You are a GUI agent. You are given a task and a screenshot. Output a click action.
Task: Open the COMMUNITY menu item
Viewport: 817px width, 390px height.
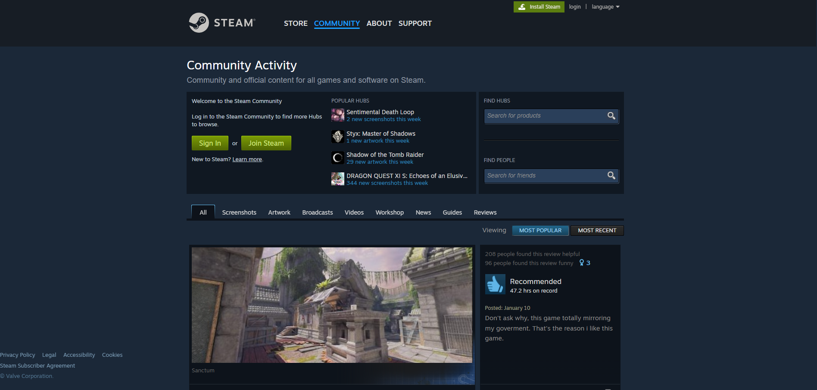pyautogui.click(x=337, y=23)
